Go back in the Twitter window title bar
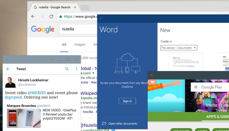 (7, 59)
